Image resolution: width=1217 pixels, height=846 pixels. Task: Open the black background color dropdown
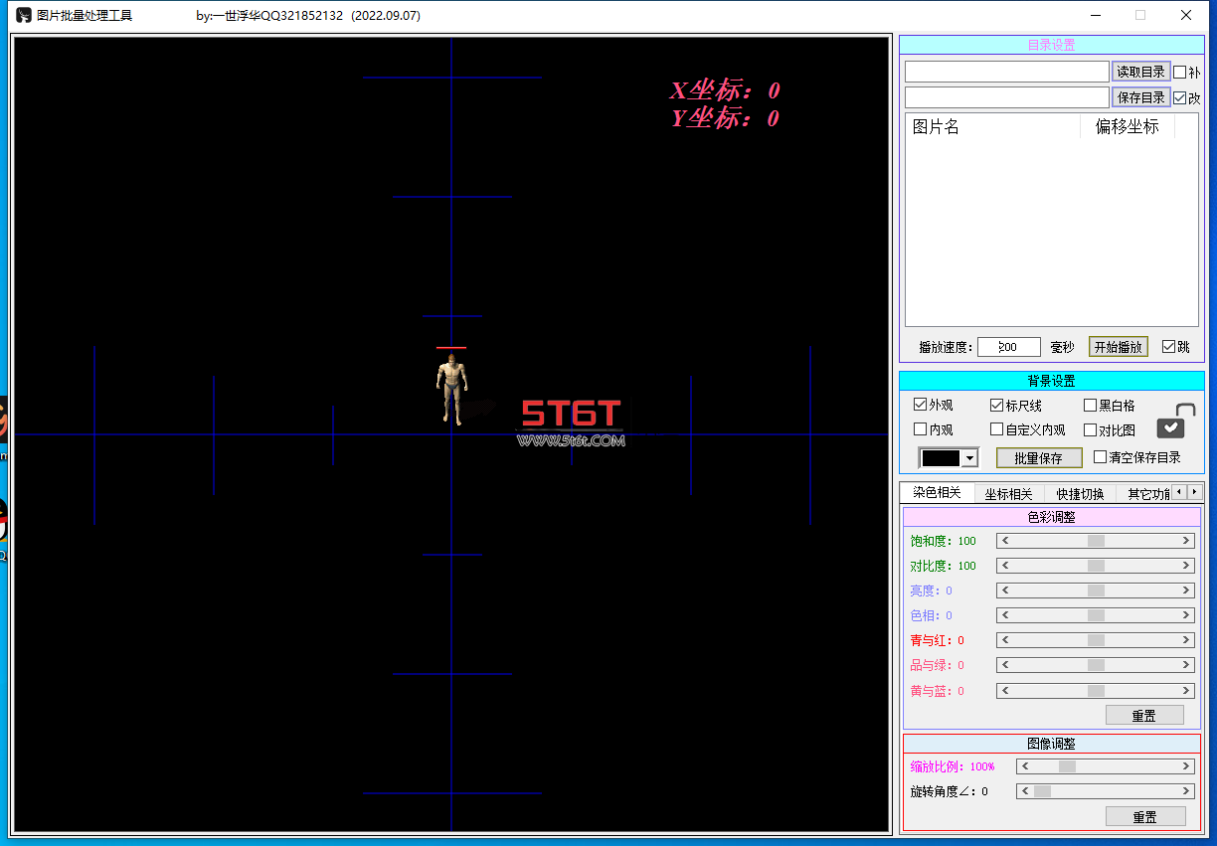(x=969, y=458)
